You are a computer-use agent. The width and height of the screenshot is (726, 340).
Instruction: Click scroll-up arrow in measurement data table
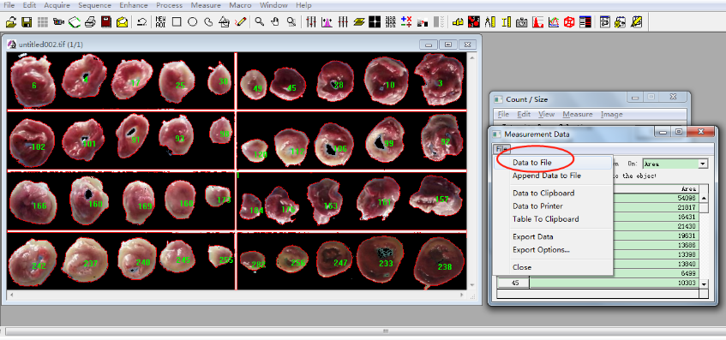point(704,198)
